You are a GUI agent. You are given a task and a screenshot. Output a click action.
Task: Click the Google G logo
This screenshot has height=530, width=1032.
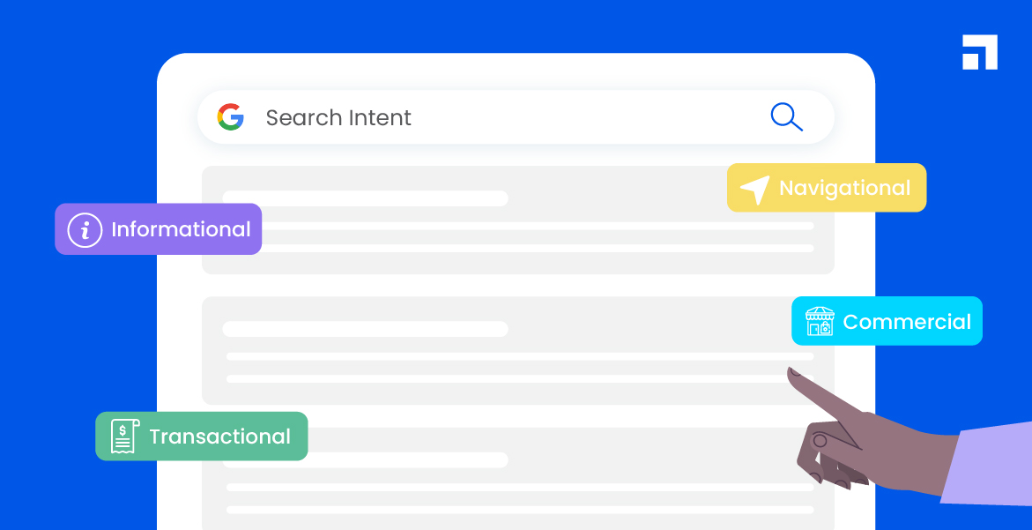coord(230,117)
